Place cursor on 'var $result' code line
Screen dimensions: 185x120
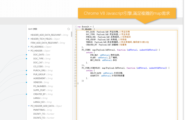[x=86, y=27]
